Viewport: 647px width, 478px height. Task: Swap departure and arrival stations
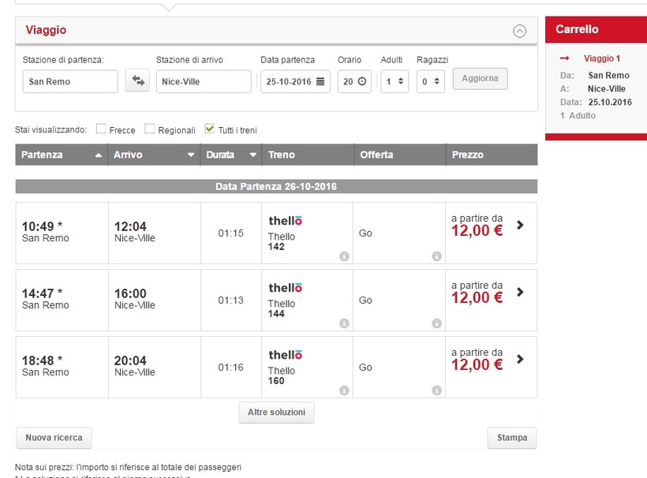point(137,81)
